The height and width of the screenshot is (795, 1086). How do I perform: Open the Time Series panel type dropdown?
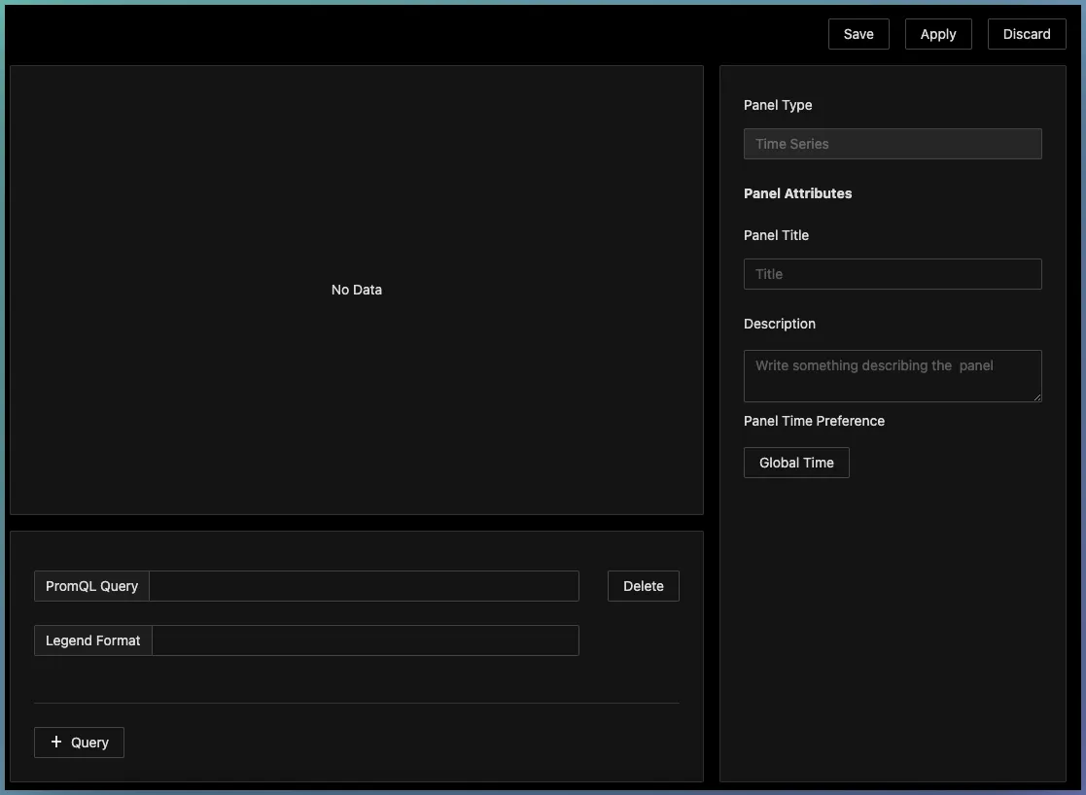[x=892, y=144]
